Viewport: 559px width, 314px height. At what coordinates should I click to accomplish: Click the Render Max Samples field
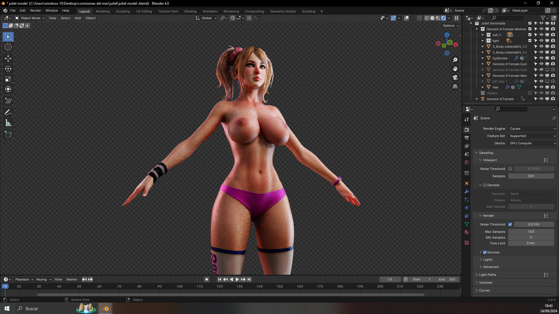[x=531, y=232]
